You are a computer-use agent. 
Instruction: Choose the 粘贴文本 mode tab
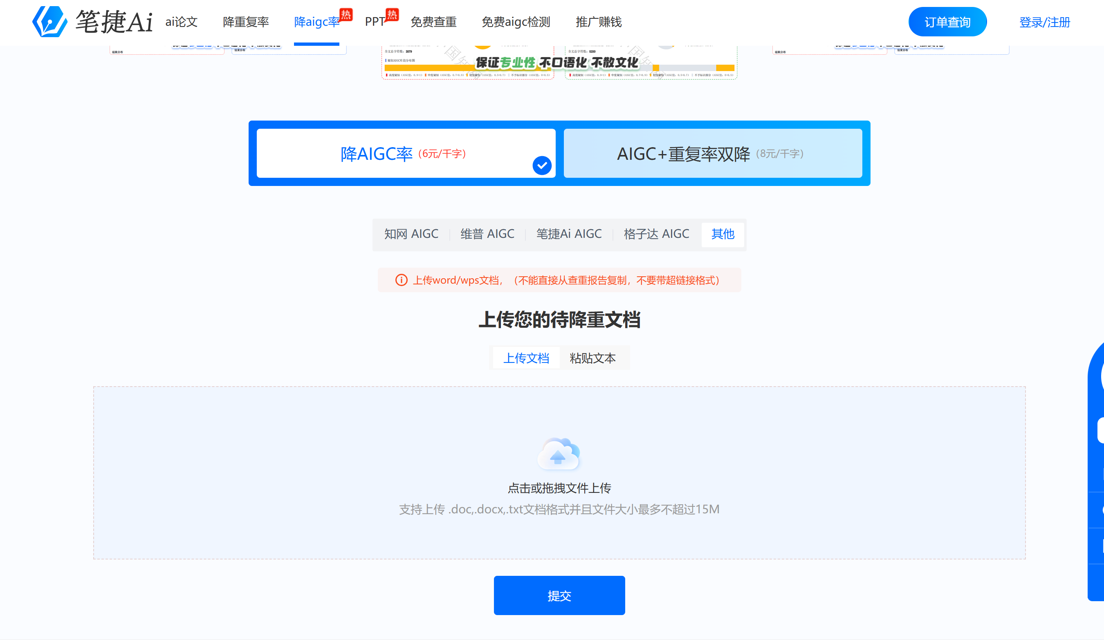coord(593,358)
